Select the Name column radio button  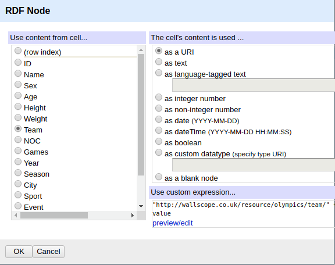pyautogui.click(x=18, y=73)
